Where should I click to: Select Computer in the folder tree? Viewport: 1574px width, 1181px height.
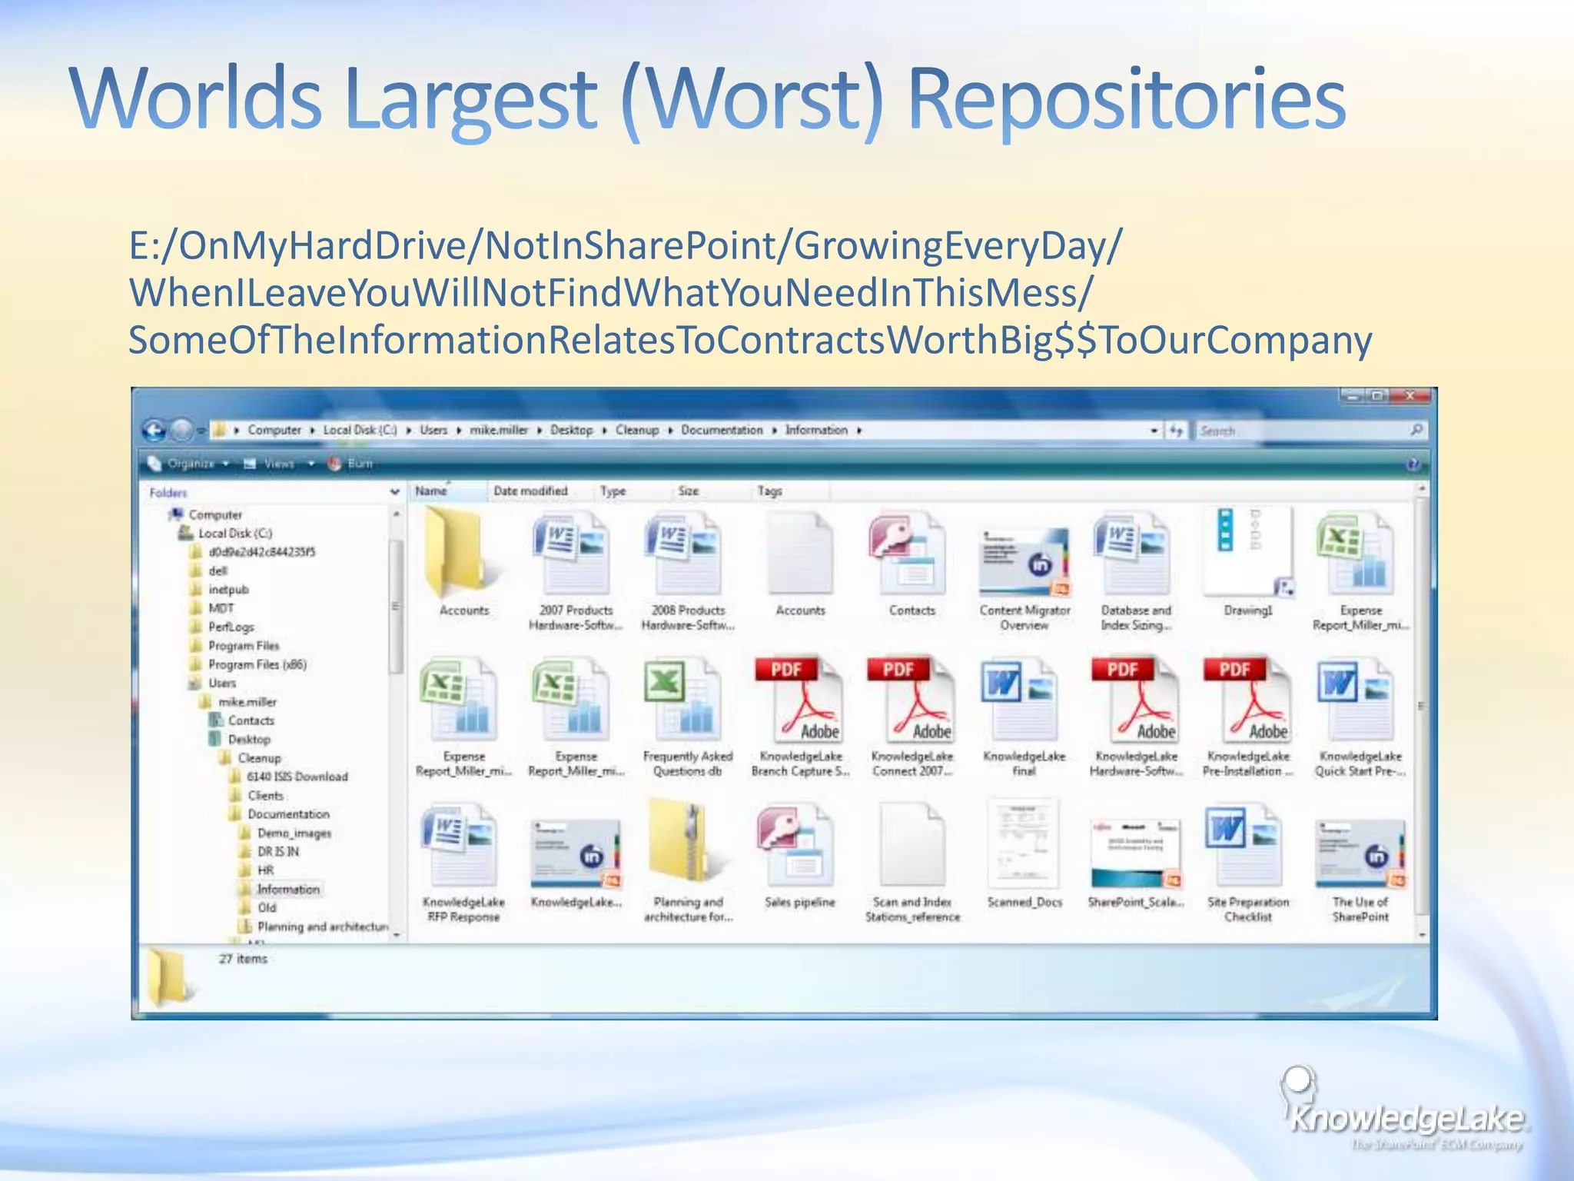[x=215, y=514]
